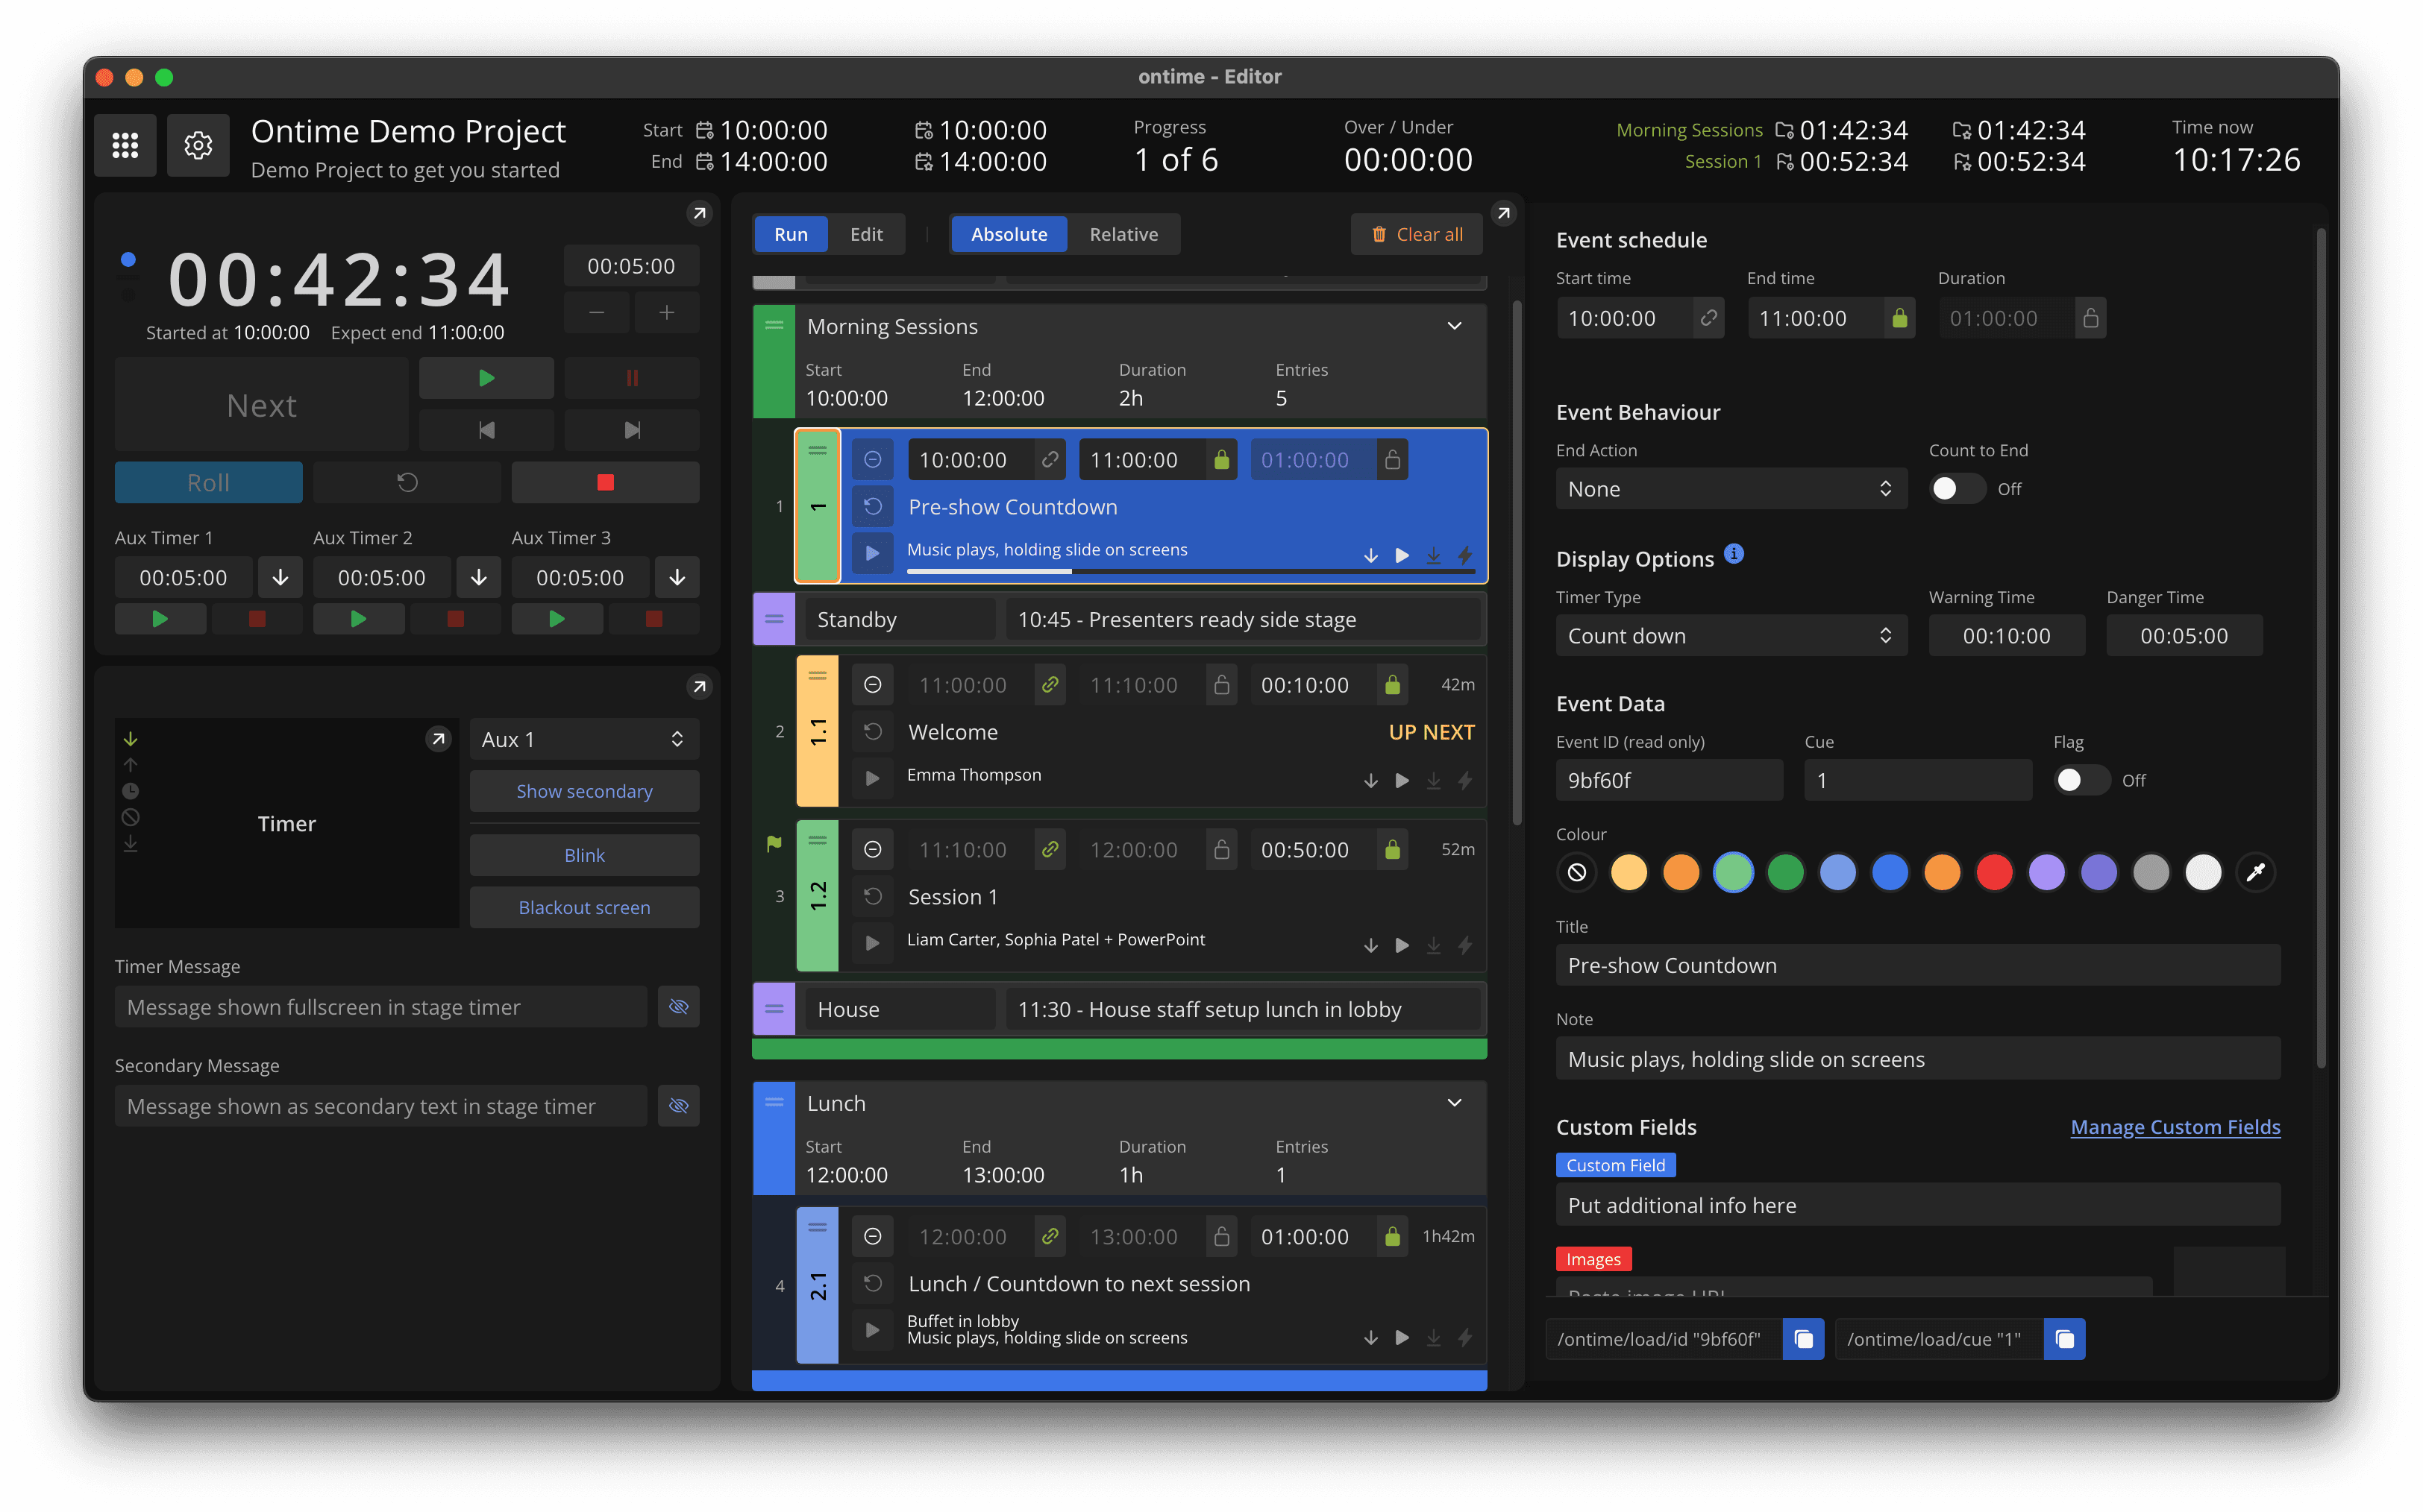Copy the /ontime/load/id OSC path
Image resolution: width=2423 pixels, height=1512 pixels.
coord(1803,1339)
